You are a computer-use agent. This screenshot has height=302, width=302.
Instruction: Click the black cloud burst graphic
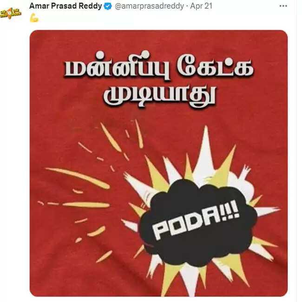coord(198,222)
